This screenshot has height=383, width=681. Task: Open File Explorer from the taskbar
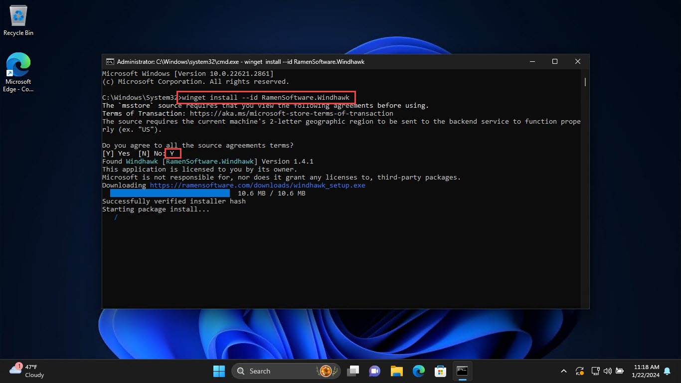[x=397, y=371]
